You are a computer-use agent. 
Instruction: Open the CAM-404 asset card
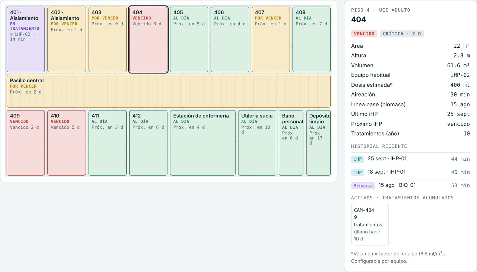pos(370,224)
